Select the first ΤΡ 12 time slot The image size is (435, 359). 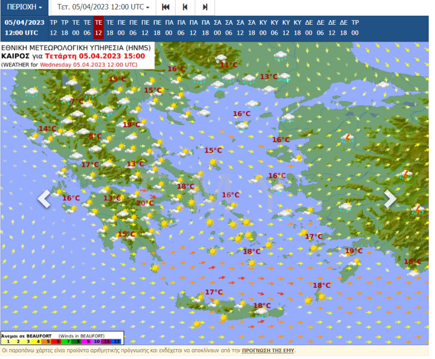click(x=53, y=28)
